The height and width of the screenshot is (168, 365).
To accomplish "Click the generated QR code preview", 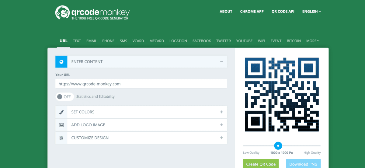I will pos(282,95).
